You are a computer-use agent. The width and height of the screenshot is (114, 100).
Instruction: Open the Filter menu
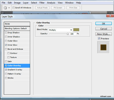pyautogui.click(x=42, y=3)
